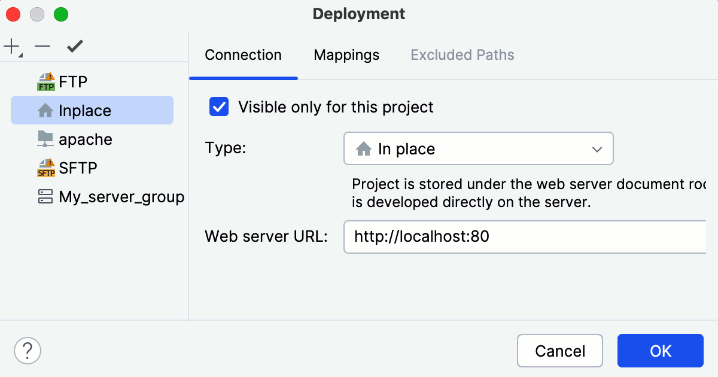
Task: Open the Type dropdown showing In place
Action: coord(479,148)
